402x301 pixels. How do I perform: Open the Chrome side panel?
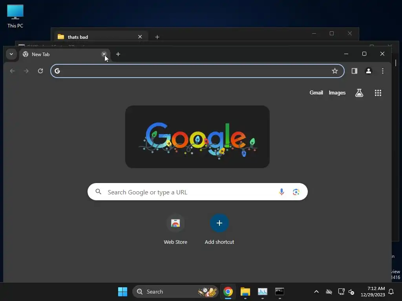coord(354,71)
